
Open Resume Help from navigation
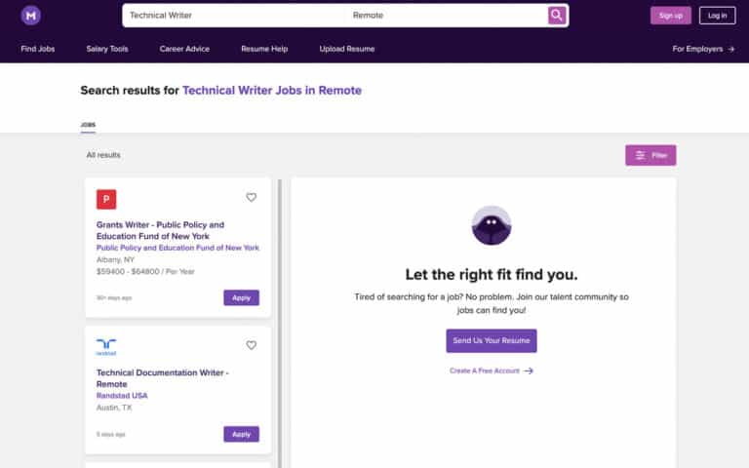pyautogui.click(x=264, y=49)
